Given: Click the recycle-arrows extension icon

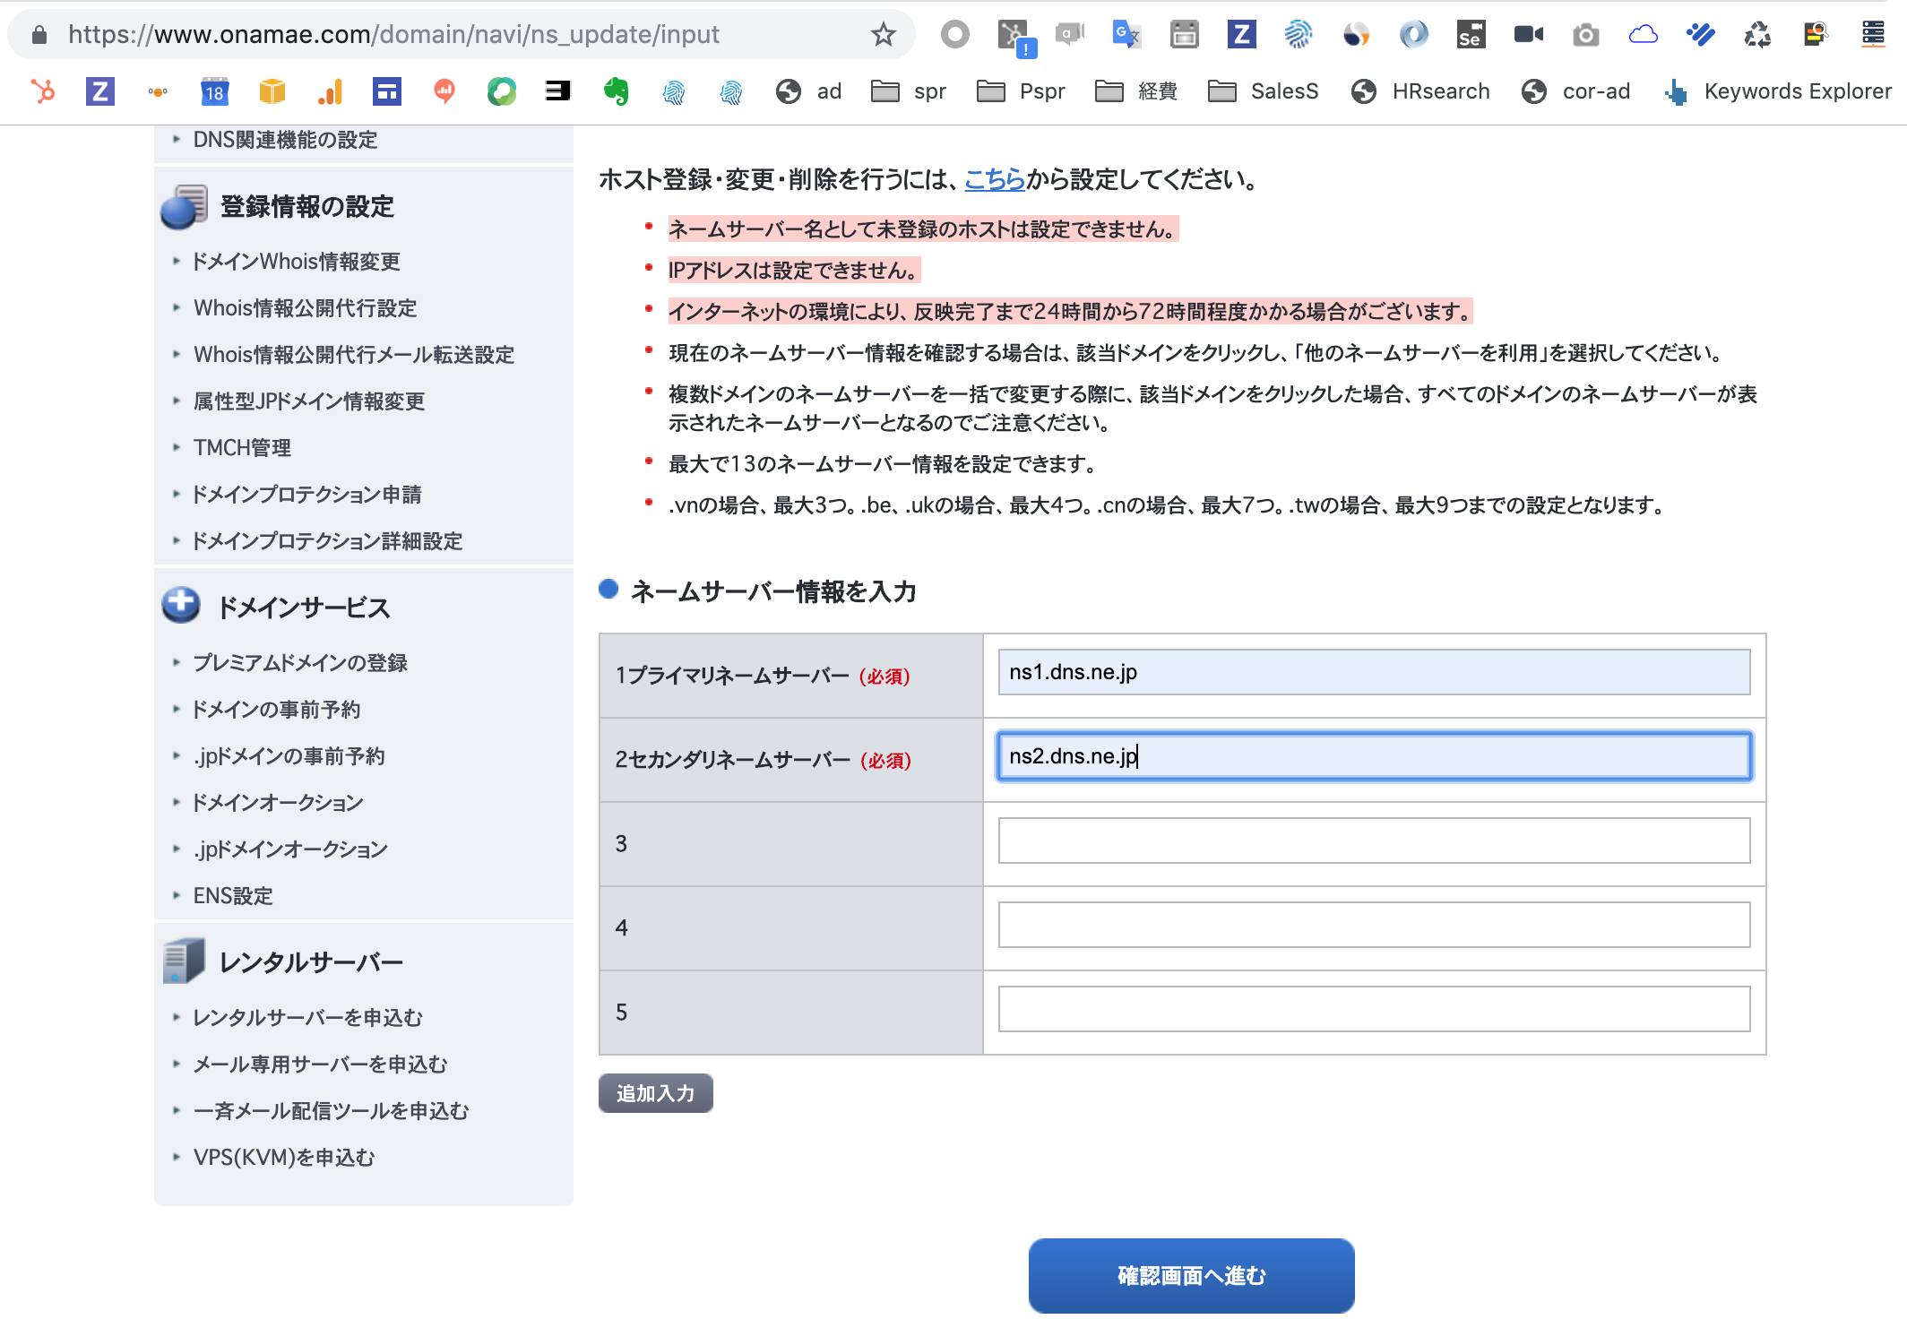Looking at the screenshot, I should (1757, 34).
